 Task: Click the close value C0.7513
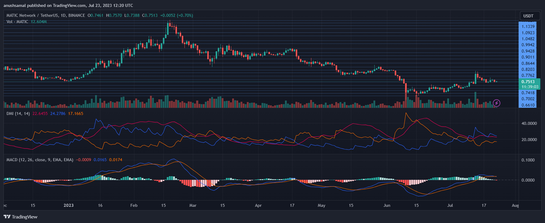(x=150, y=15)
